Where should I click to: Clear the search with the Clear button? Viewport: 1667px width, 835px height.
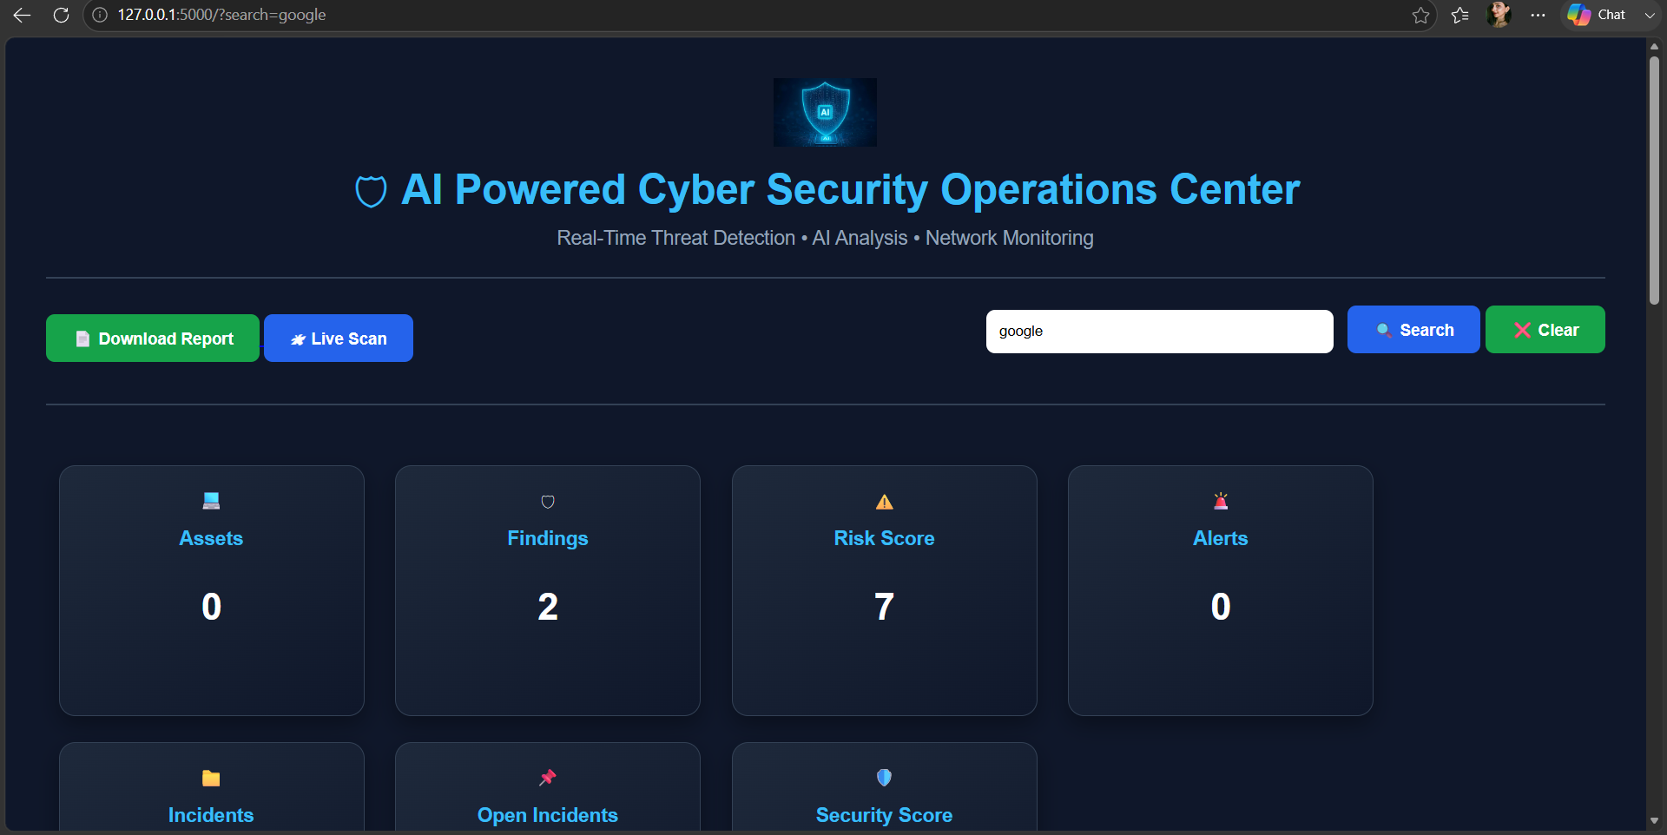(1545, 330)
